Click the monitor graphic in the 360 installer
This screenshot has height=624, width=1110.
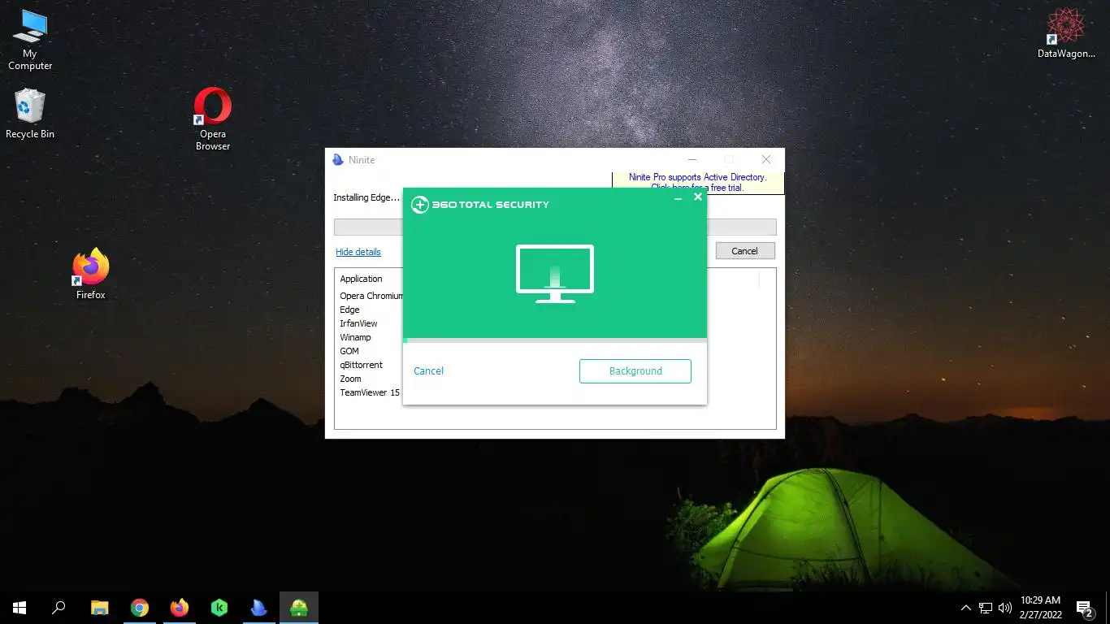click(555, 274)
